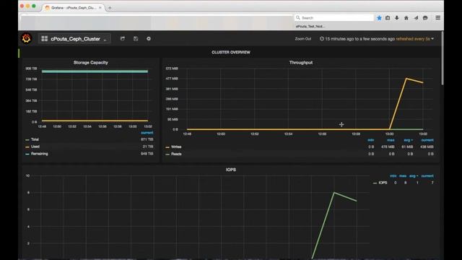Sort Throughput legend by min column
This screenshot has width=462, height=260.
(371, 140)
